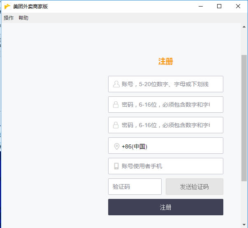Viewport: 248px width, 228px height.
Task: Submit the form with the dark 注册 button
Action: (x=165, y=207)
